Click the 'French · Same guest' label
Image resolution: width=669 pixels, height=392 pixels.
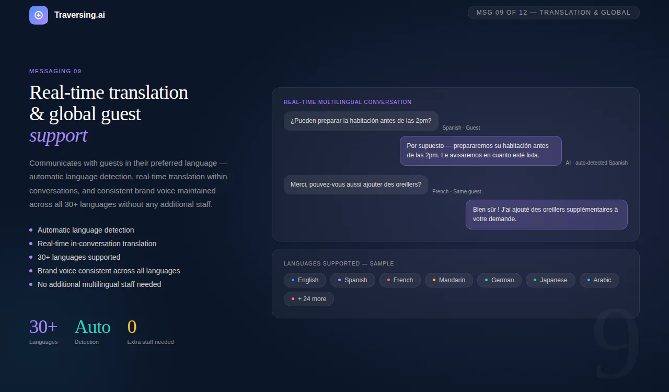[x=457, y=192]
